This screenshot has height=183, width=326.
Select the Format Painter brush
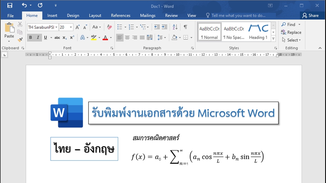20,39
